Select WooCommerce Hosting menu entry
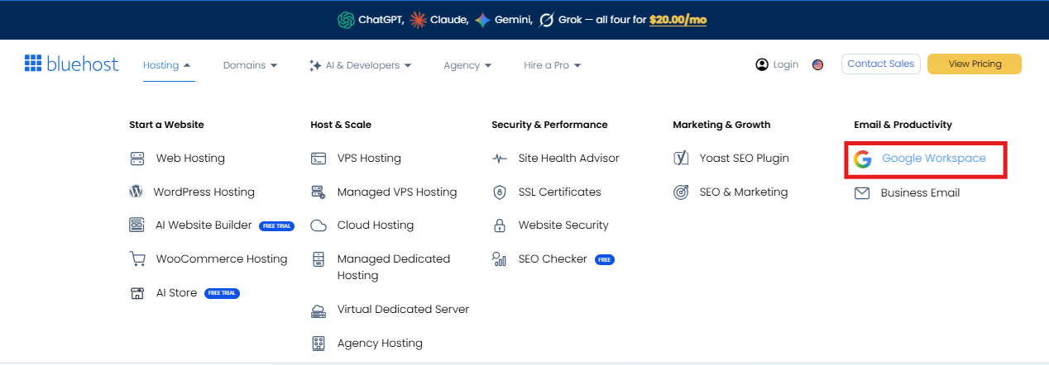This screenshot has height=365, width=1049. [x=222, y=258]
